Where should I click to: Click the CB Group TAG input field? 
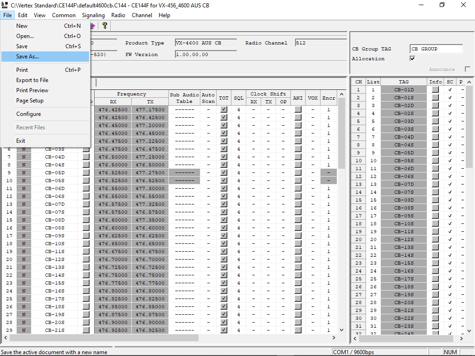point(436,49)
